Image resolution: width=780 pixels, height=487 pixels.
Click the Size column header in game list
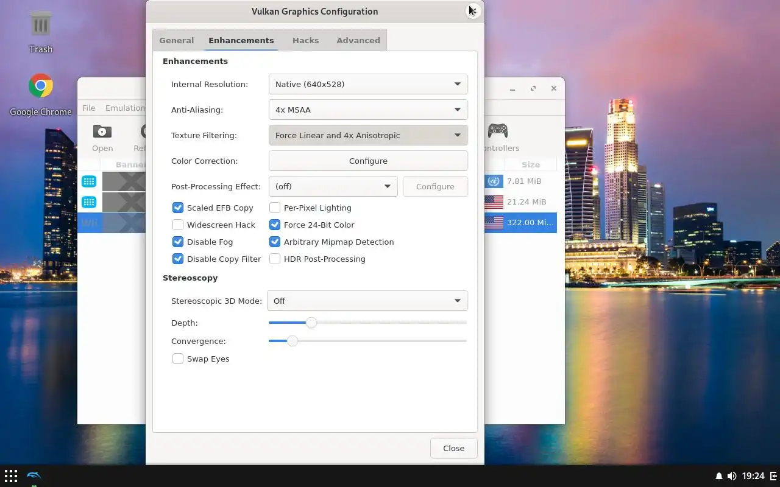[x=530, y=164]
